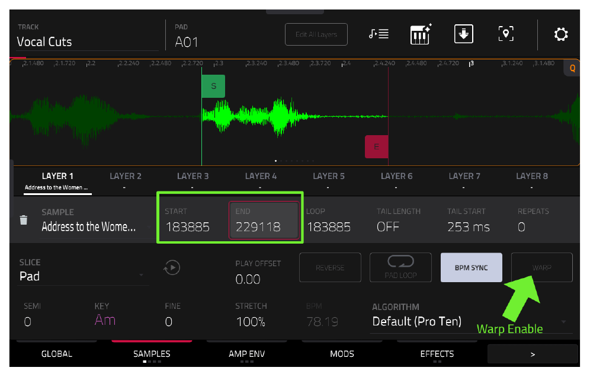The width and height of the screenshot is (590, 377).
Task: Disable the BPM SYNC toggle
Action: pyautogui.click(x=472, y=268)
